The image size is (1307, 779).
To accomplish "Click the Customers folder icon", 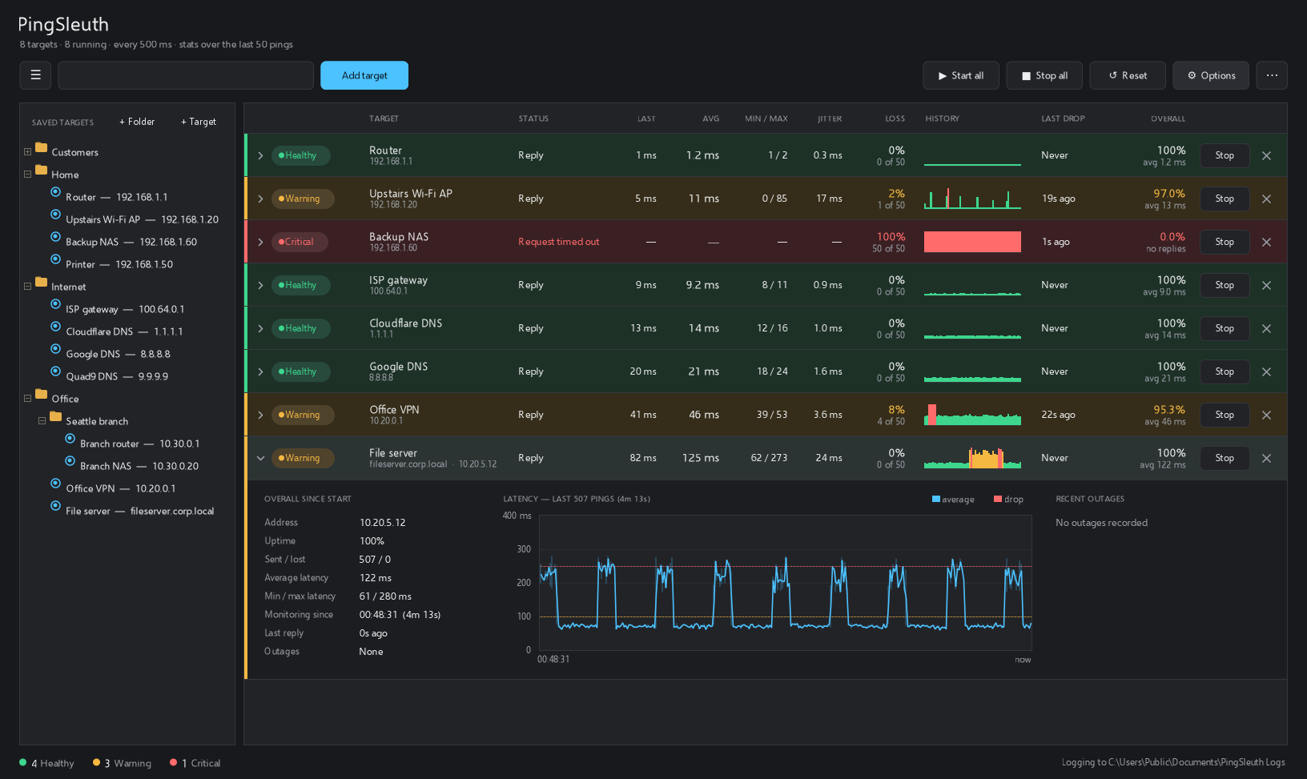I will tap(42, 148).
